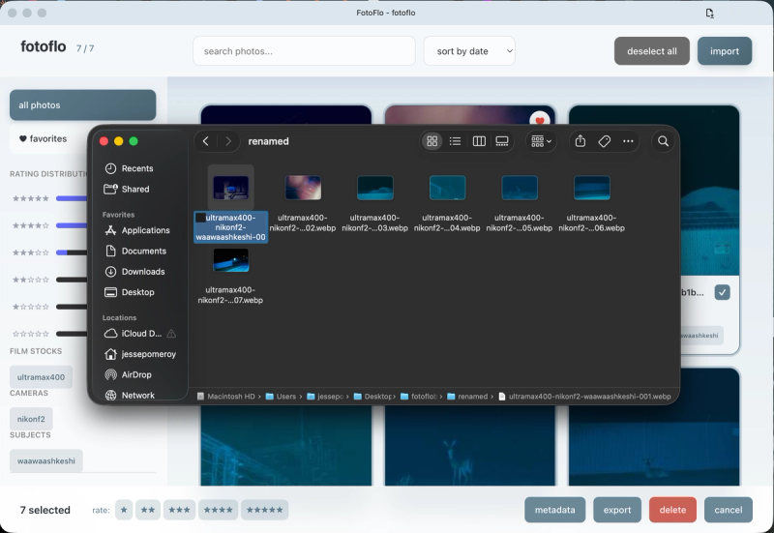Select the all photos filter
The width and height of the screenshot is (774, 533).
[83, 105]
